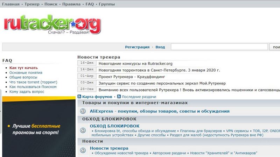Open the Главная menu item
This screenshot has width=280, height=157.
click(x=11, y=4)
